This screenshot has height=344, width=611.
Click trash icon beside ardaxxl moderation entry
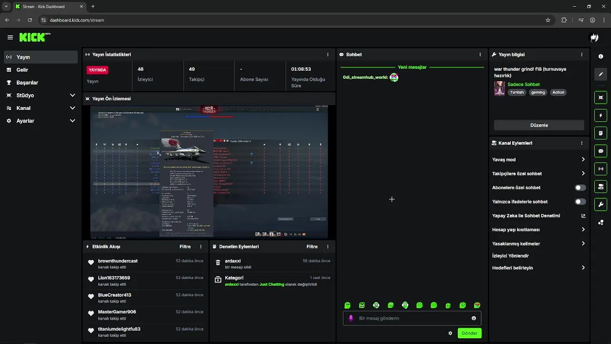(218, 263)
